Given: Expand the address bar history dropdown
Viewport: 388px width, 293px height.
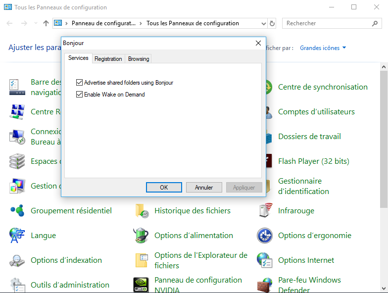Looking at the screenshot, I should (263, 24).
